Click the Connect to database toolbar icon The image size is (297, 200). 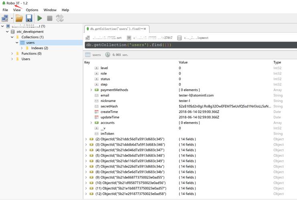pyautogui.click(x=5, y=18)
